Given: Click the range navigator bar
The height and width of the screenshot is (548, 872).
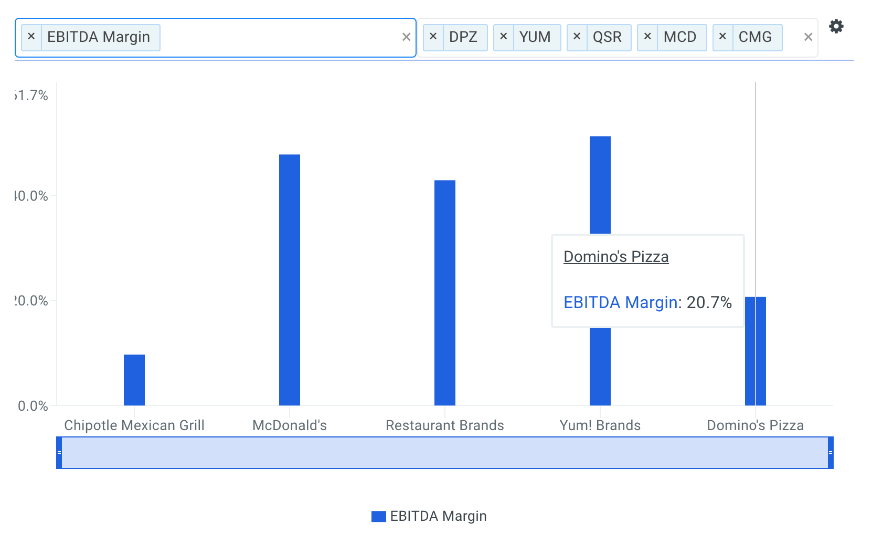Looking at the screenshot, I should tap(445, 453).
